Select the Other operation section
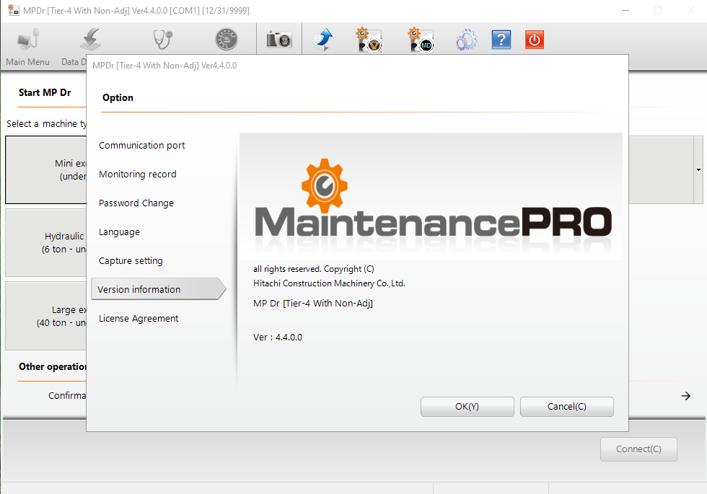The height and width of the screenshot is (494, 707). pyautogui.click(x=50, y=367)
